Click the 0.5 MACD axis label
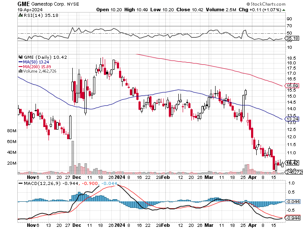This screenshot has height=229, width=303. [292, 192]
